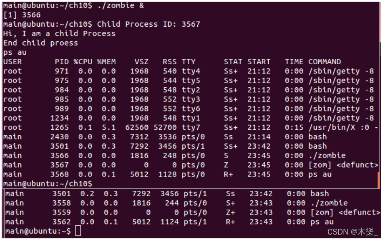Click the './zombie &' command text

(121, 5)
